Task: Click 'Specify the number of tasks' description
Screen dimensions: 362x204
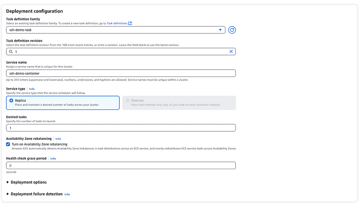Action: coord(31,121)
